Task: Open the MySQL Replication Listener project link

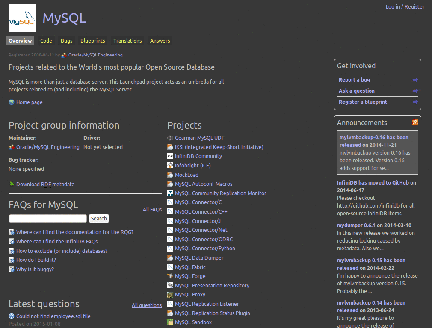Action: coord(207,304)
